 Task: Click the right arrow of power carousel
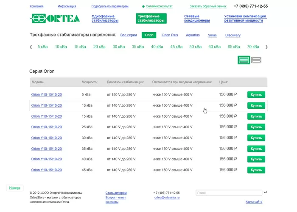pyautogui.click(x=266, y=47)
